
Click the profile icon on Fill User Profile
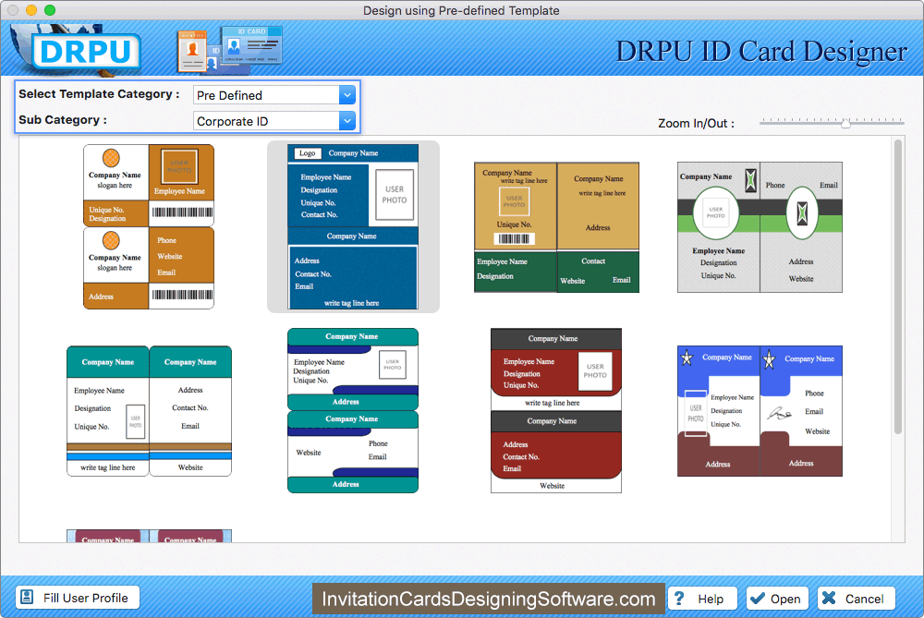(27, 597)
